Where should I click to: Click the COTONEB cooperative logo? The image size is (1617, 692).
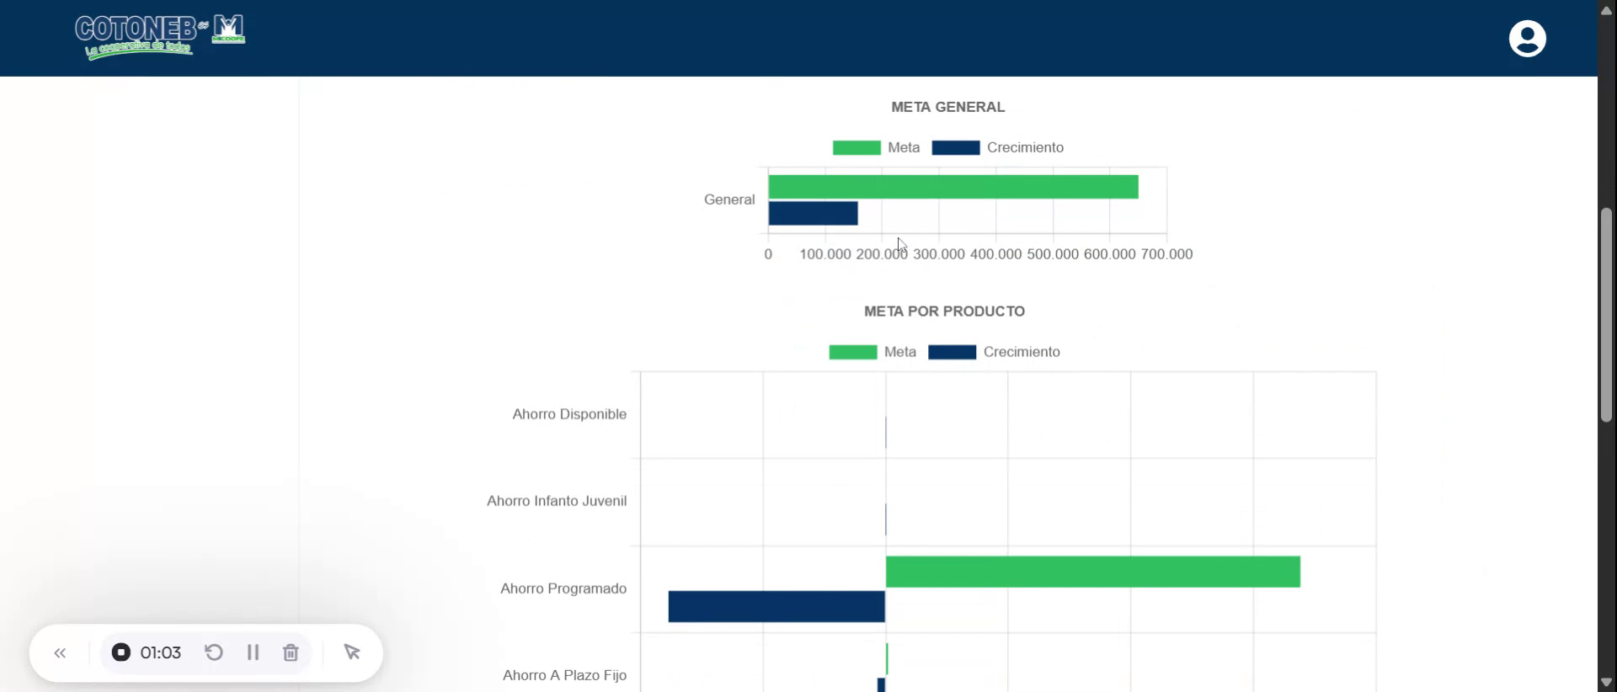coord(159,37)
